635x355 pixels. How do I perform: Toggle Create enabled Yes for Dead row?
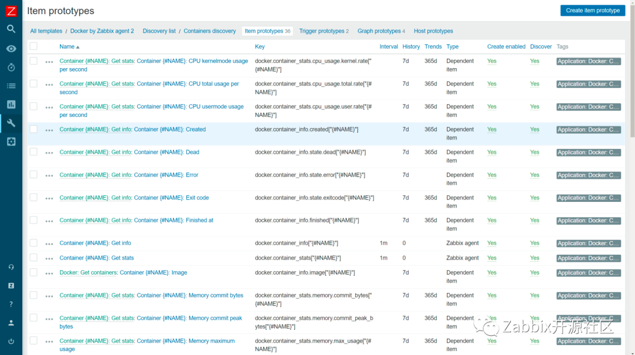point(491,152)
